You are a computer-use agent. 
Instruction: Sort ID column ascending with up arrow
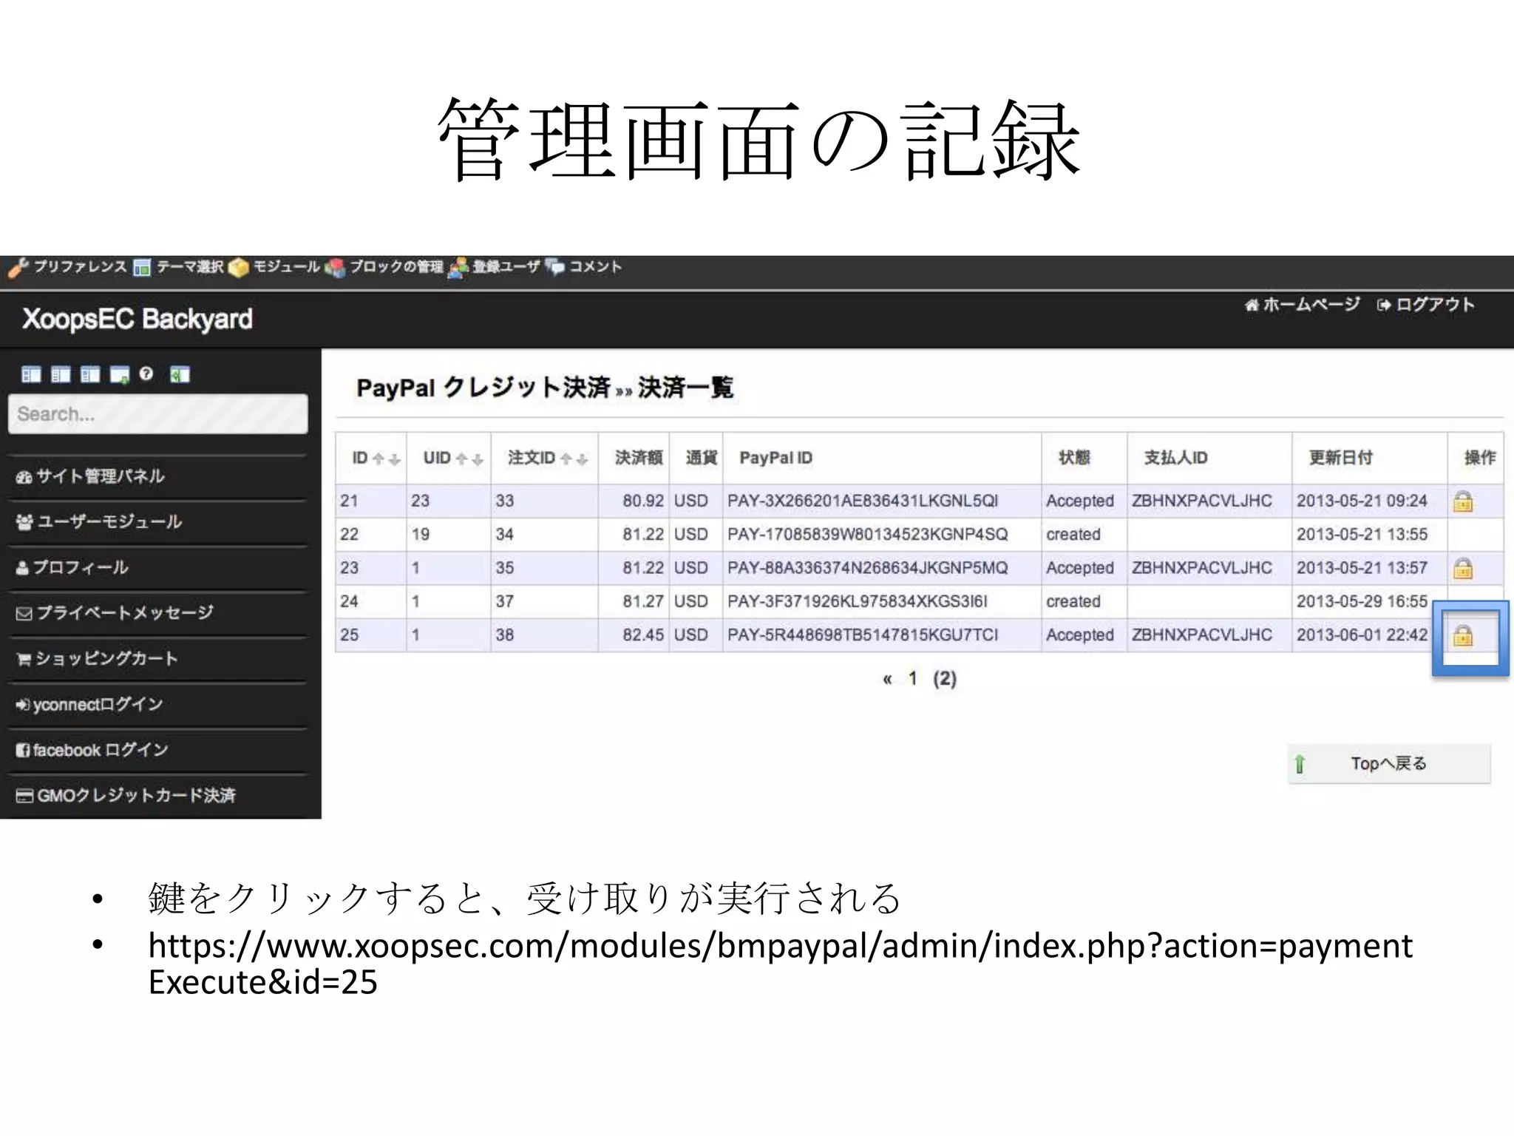pos(378,459)
